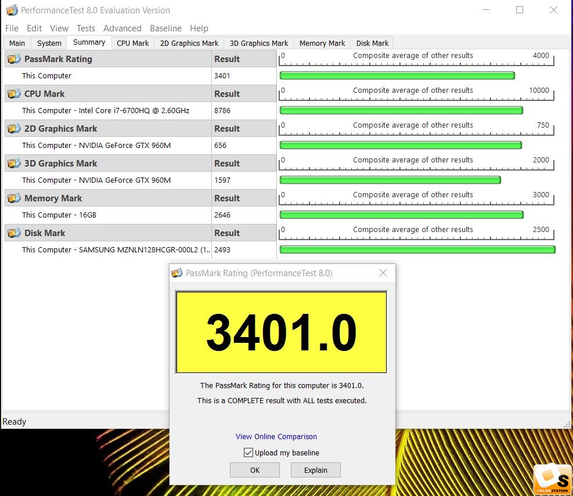Viewport: 573px width, 496px height.
Task: Click the CPU Mark row icon
Action: pos(14,93)
